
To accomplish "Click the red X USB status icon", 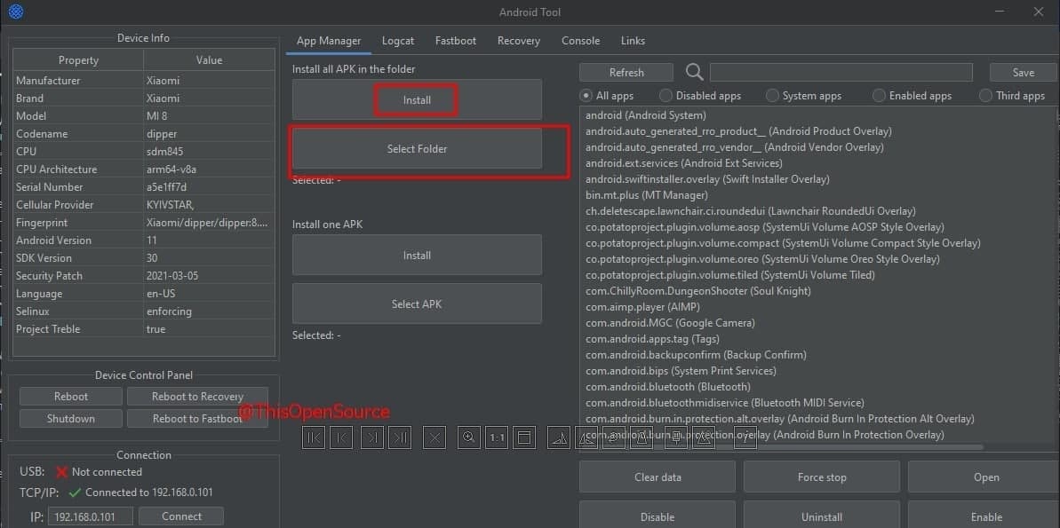I will point(61,472).
